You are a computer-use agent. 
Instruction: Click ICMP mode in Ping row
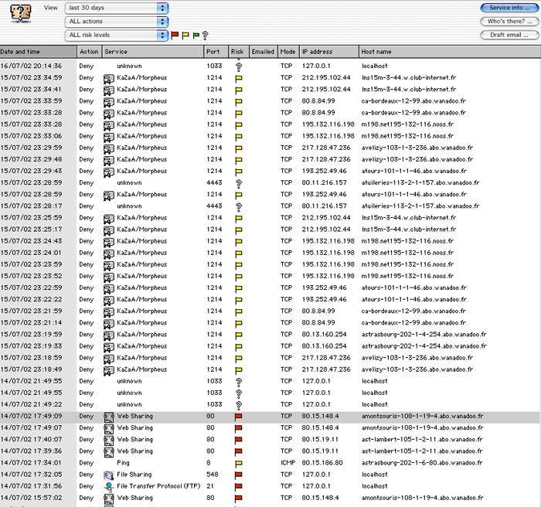(288, 463)
